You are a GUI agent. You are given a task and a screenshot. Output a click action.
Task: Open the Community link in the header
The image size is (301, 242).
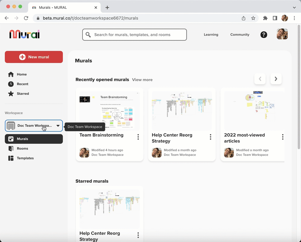pos(240,35)
